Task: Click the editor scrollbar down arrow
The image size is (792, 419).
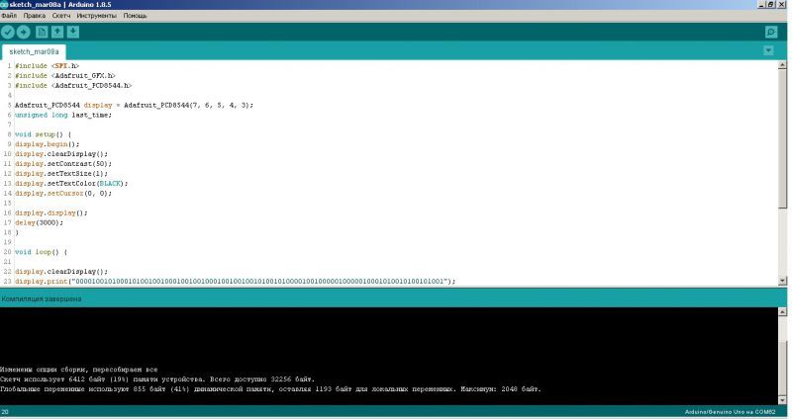Action: click(782, 281)
